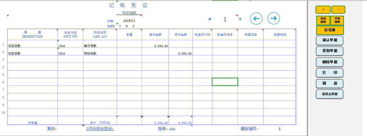The width and height of the screenshot is (367, 136).
Task: Return to main menu via 返回主界面
Action: tap(330, 94)
